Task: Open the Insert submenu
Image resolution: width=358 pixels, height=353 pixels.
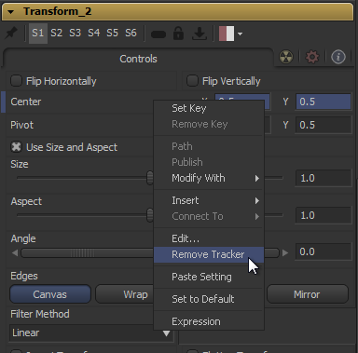Action: click(x=209, y=200)
